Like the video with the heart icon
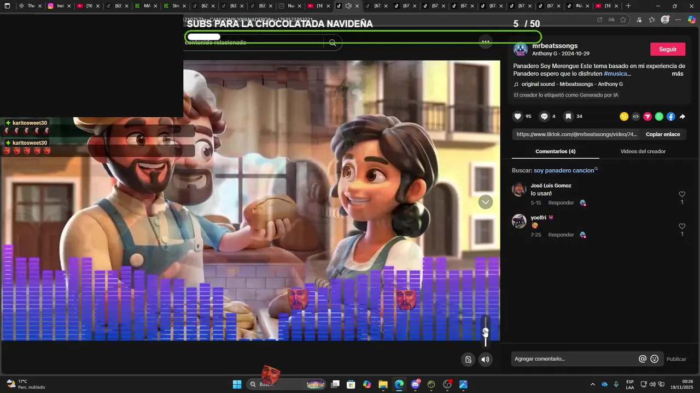700x393 pixels. pyautogui.click(x=517, y=116)
